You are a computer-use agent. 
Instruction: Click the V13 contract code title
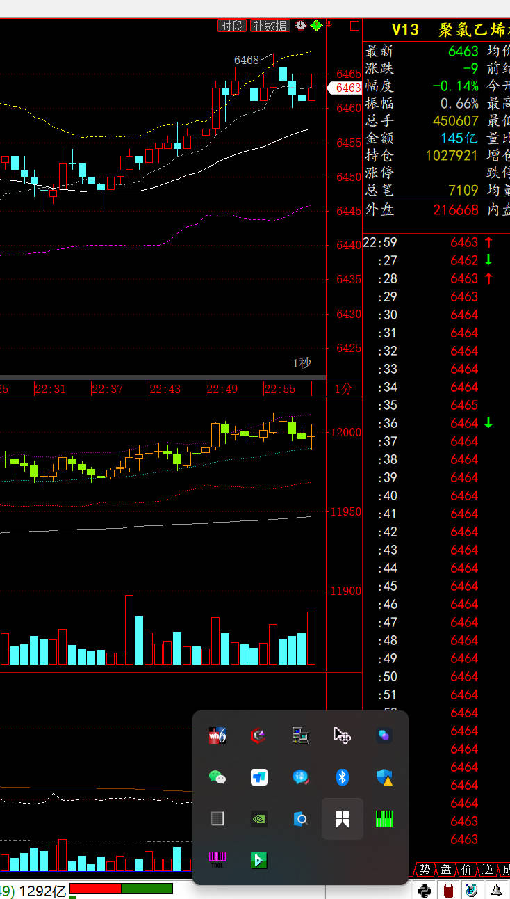(x=405, y=30)
